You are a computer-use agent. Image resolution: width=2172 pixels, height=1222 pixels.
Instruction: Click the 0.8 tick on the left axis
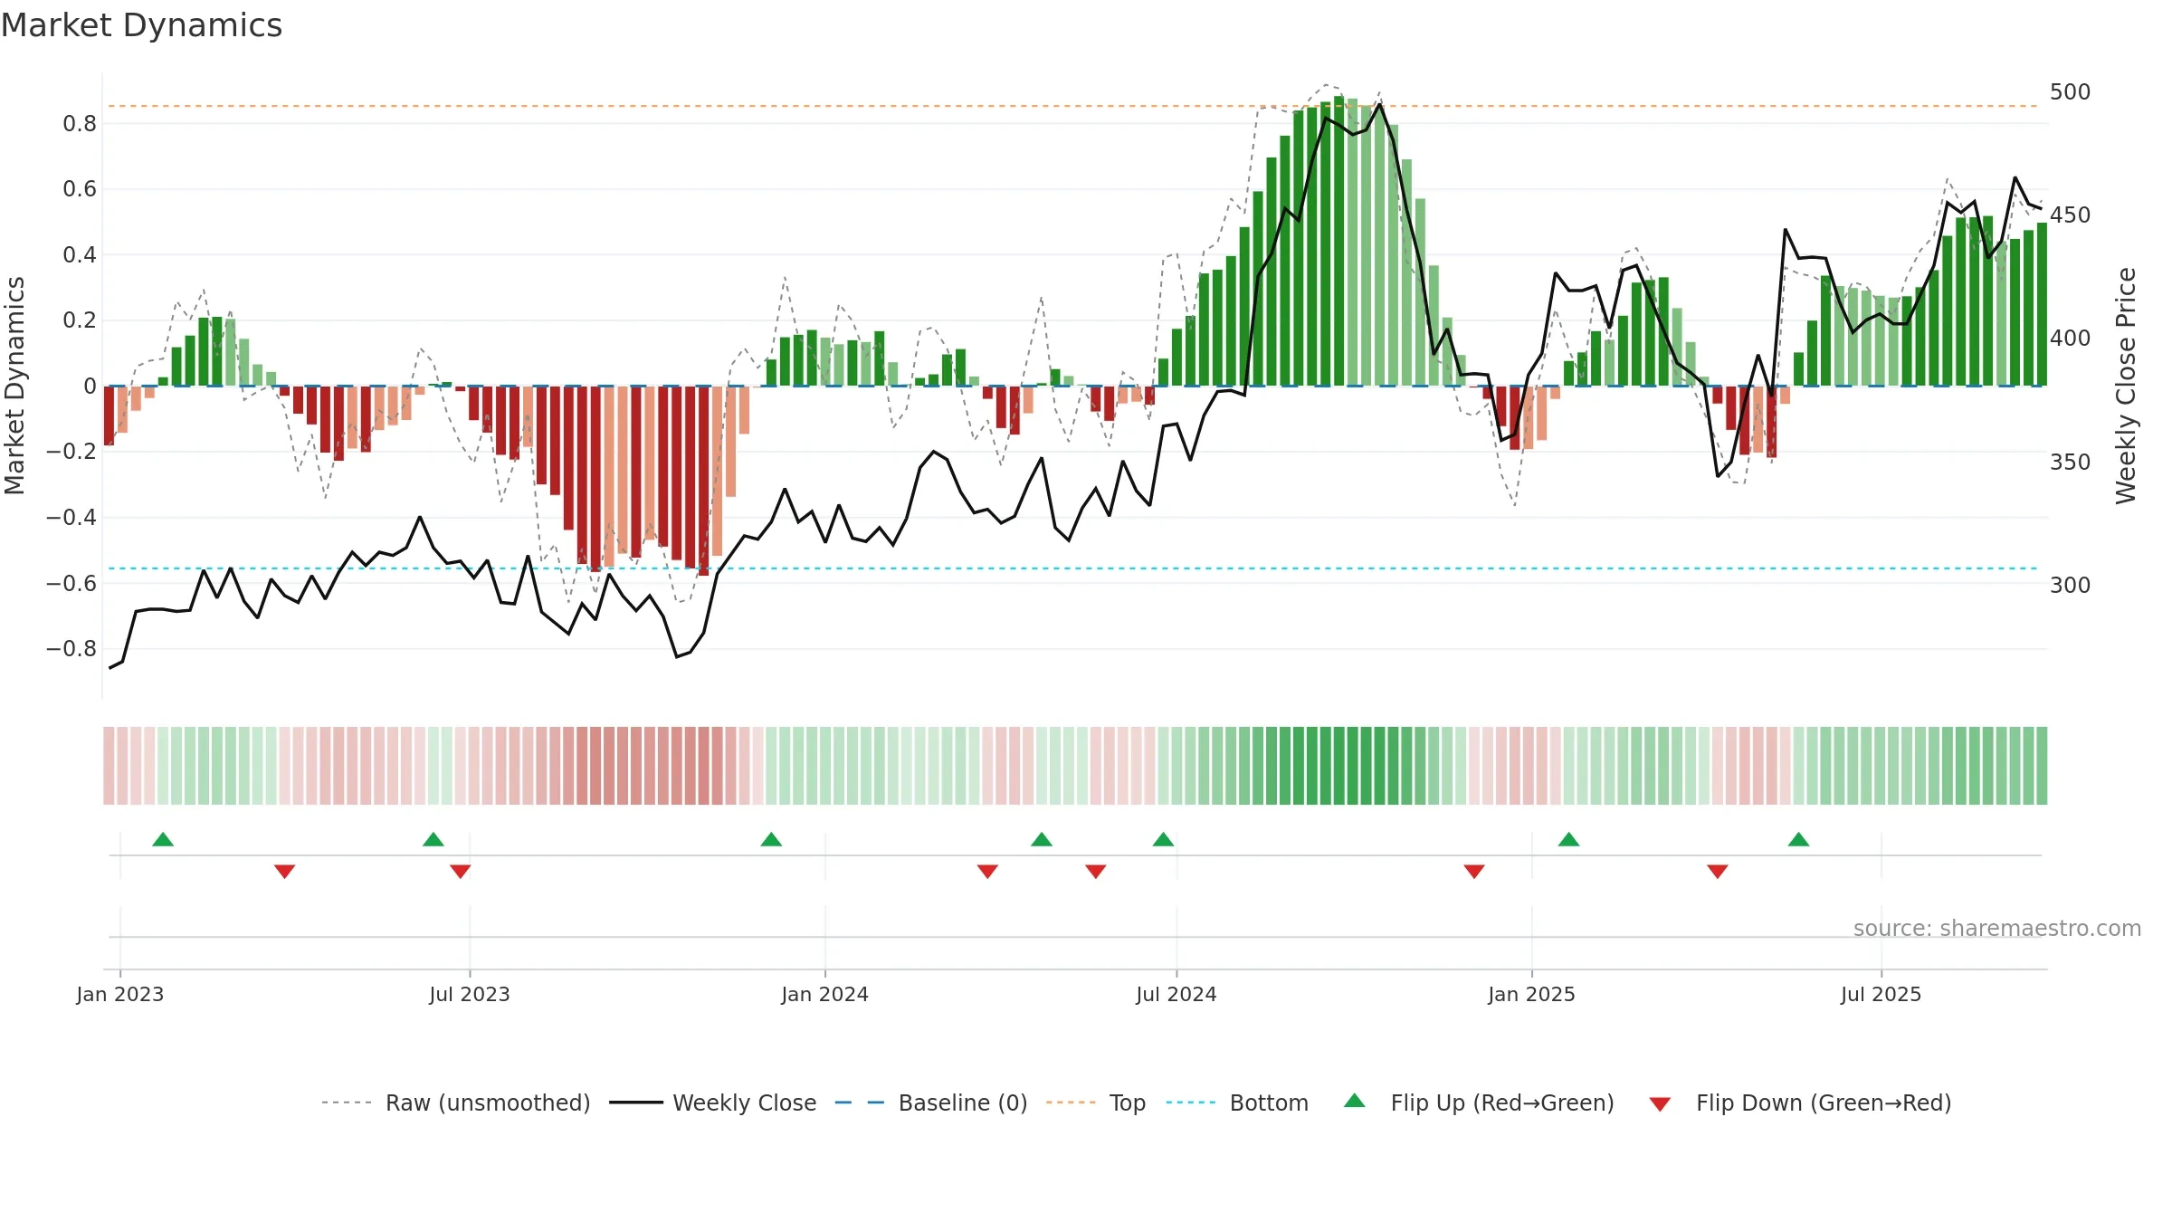pyautogui.click(x=80, y=123)
